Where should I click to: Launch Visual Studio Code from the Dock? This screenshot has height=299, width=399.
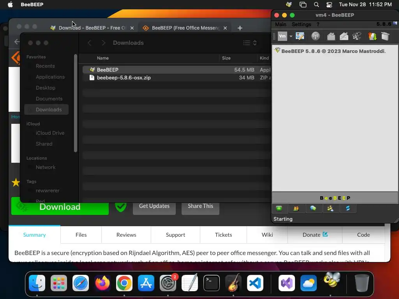click(255, 283)
